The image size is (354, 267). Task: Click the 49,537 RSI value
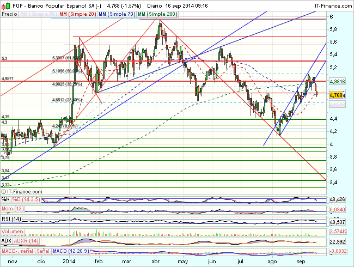pyautogui.click(x=337, y=222)
